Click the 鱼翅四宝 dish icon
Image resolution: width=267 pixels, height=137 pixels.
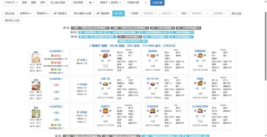click(x=105, y=111)
